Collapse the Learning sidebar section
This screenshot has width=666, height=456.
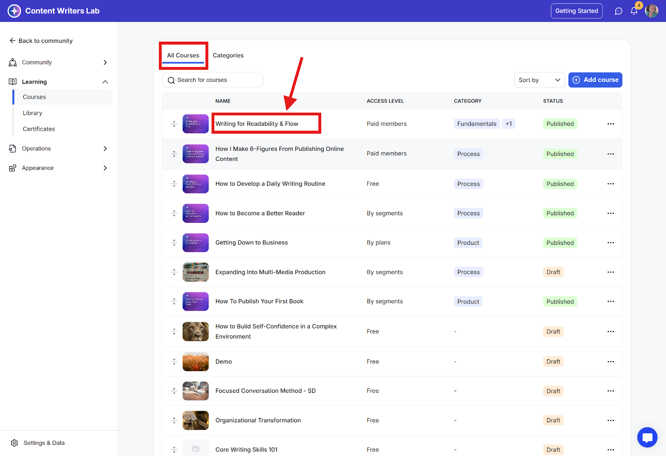[105, 82]
